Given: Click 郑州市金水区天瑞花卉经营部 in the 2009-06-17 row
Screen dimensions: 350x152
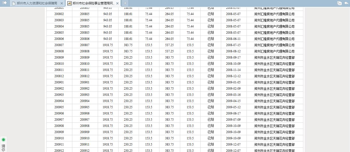Looking at the screenshot, I should [x=274, y=113].
